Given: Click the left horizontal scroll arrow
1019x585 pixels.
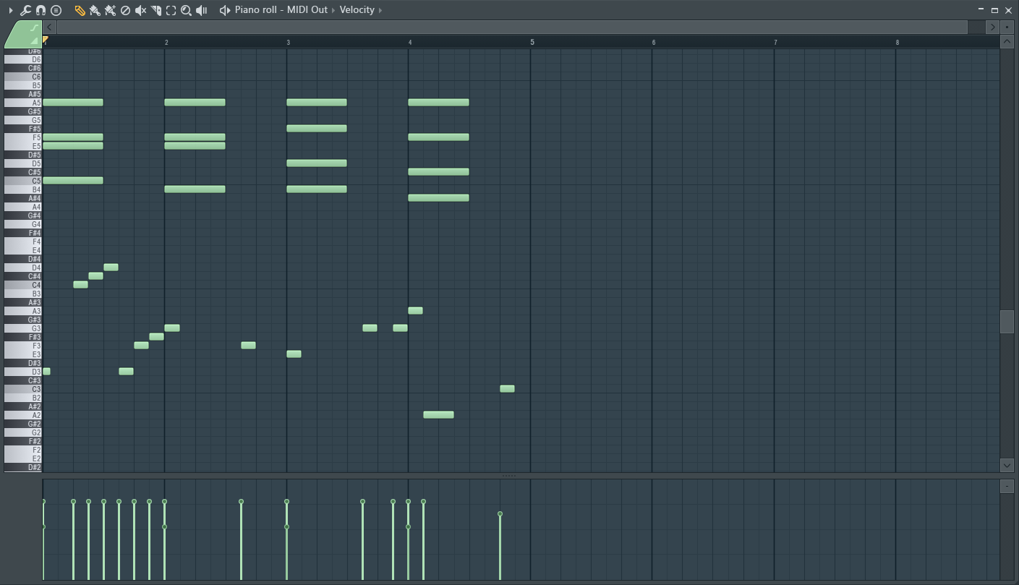Looking at the screenshot, I should pos(50,27).
